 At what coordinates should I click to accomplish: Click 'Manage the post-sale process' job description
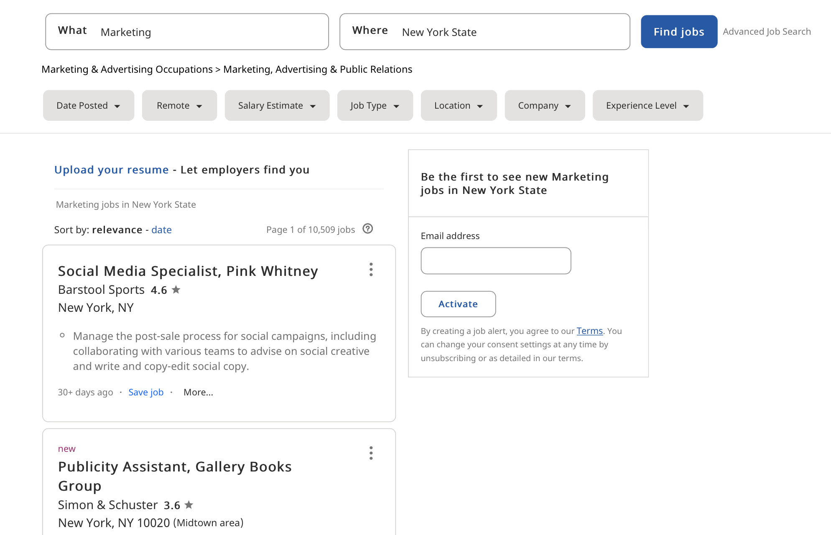coord(224,351)
